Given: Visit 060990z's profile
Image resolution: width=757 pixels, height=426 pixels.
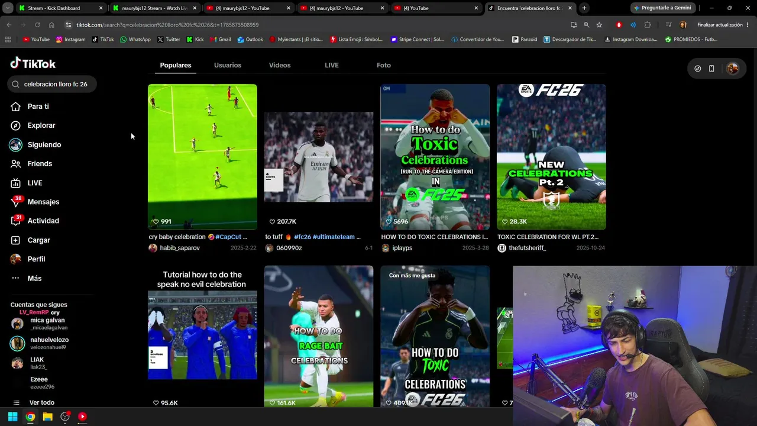Looking at the screenshot, I should click(x=283, y=248).
